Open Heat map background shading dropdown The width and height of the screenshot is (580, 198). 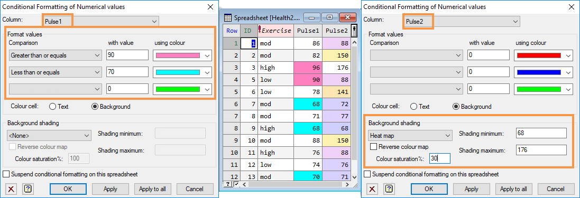coord(410,136)
